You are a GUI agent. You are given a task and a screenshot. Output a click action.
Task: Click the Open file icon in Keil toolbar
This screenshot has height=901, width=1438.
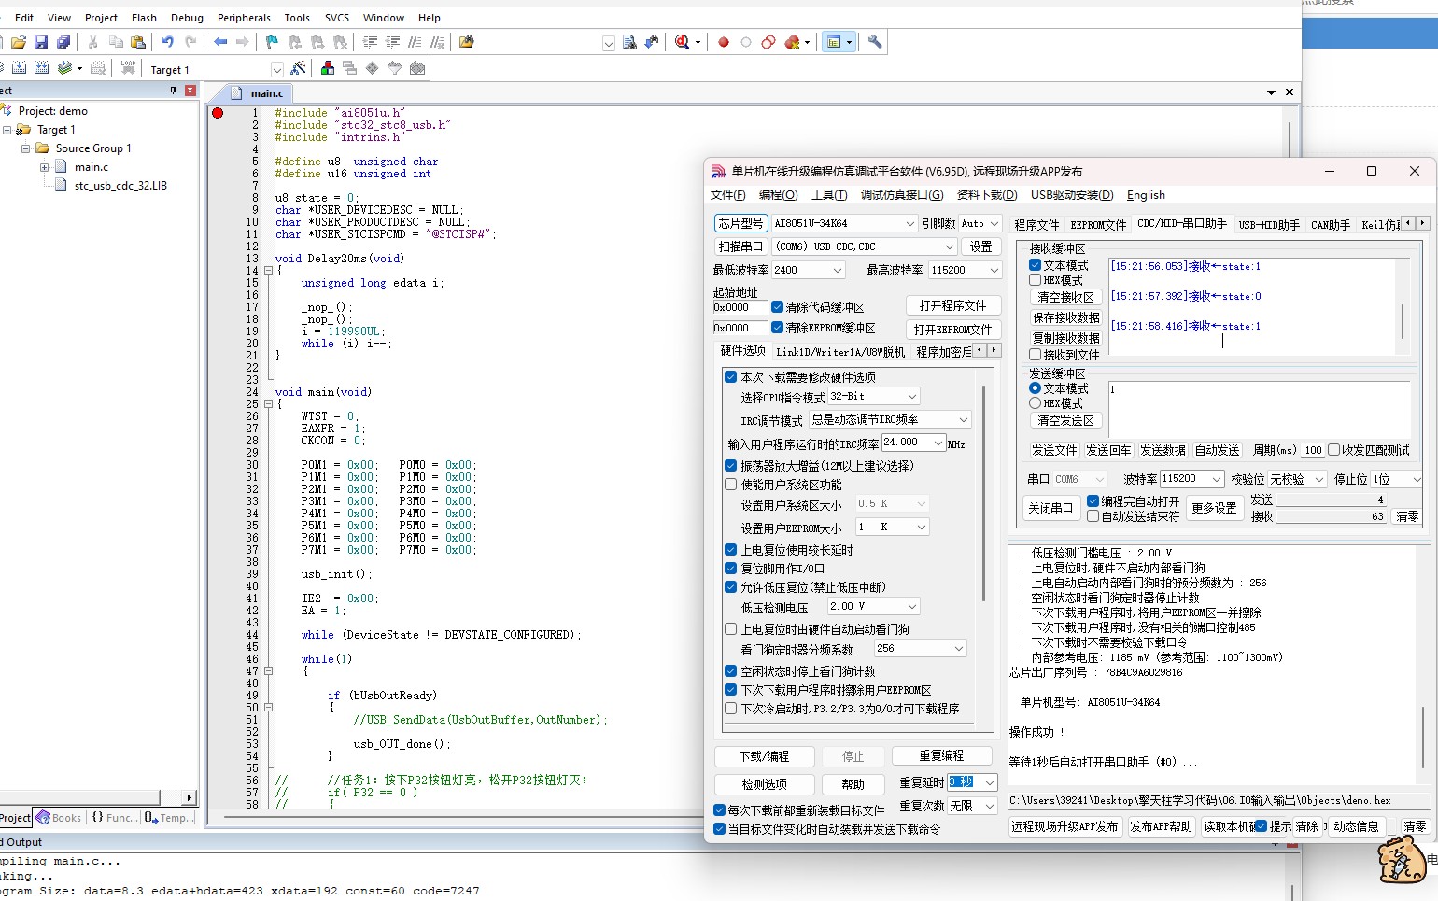click(19, 42)
